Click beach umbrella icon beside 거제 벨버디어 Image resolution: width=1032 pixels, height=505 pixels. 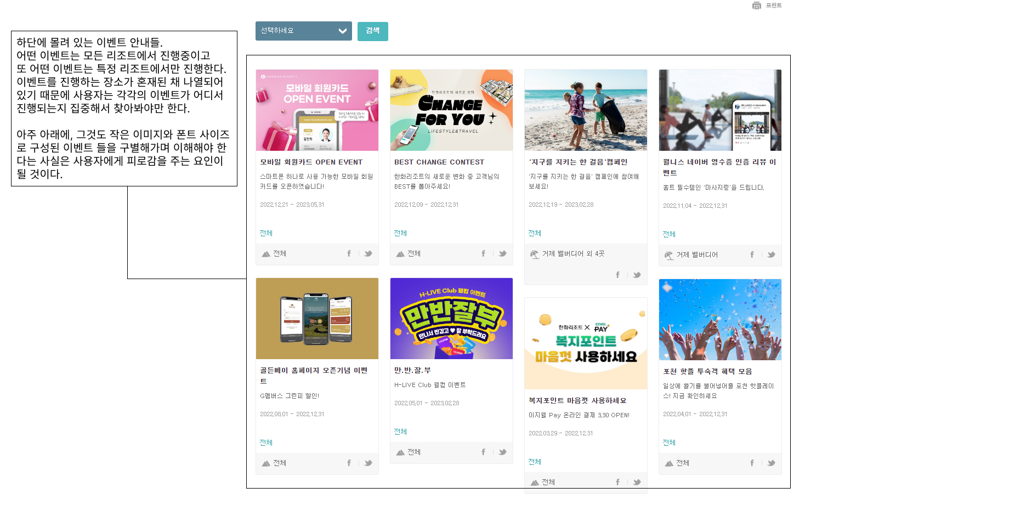click(x=669, y=254)
